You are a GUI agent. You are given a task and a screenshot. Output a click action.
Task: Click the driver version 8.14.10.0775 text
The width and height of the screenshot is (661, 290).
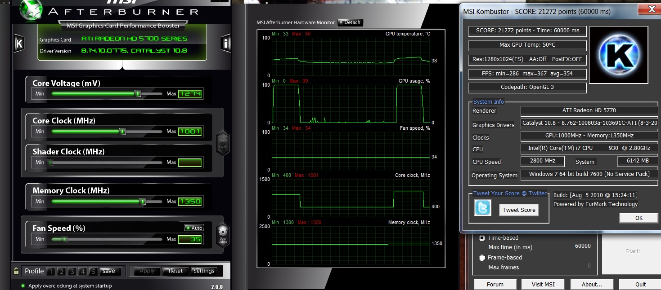[x=134, y=50]
